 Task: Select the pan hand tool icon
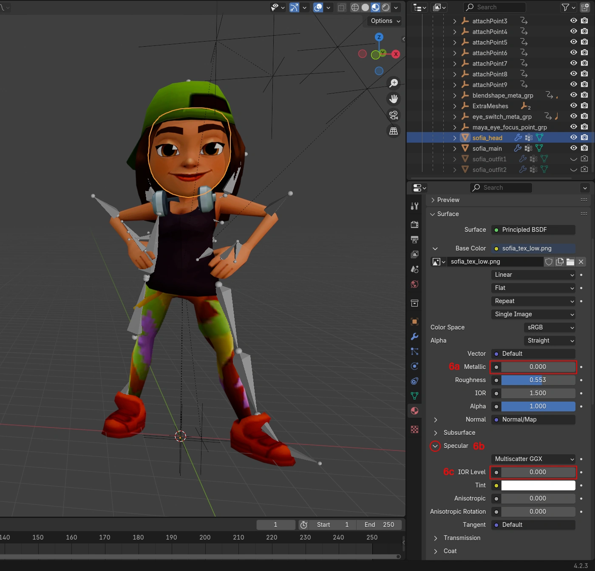click(394, 99)
